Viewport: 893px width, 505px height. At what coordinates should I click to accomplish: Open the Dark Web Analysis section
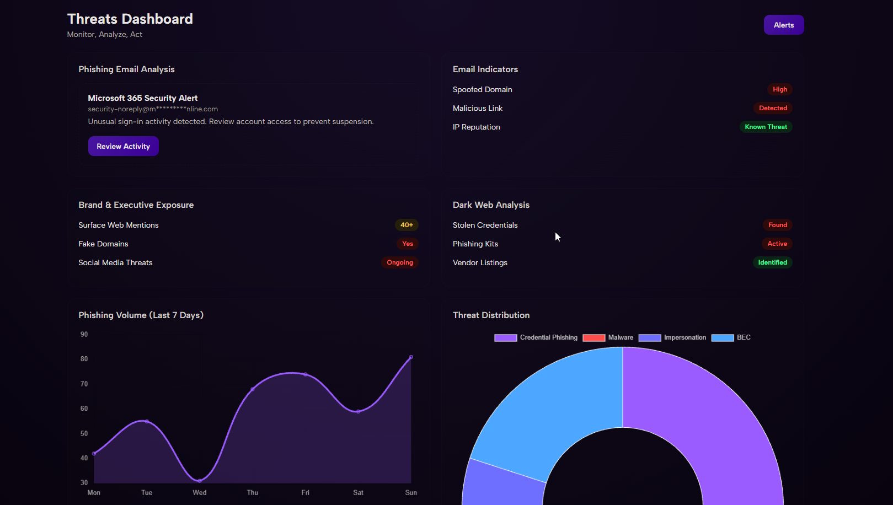tap(491, 205)
